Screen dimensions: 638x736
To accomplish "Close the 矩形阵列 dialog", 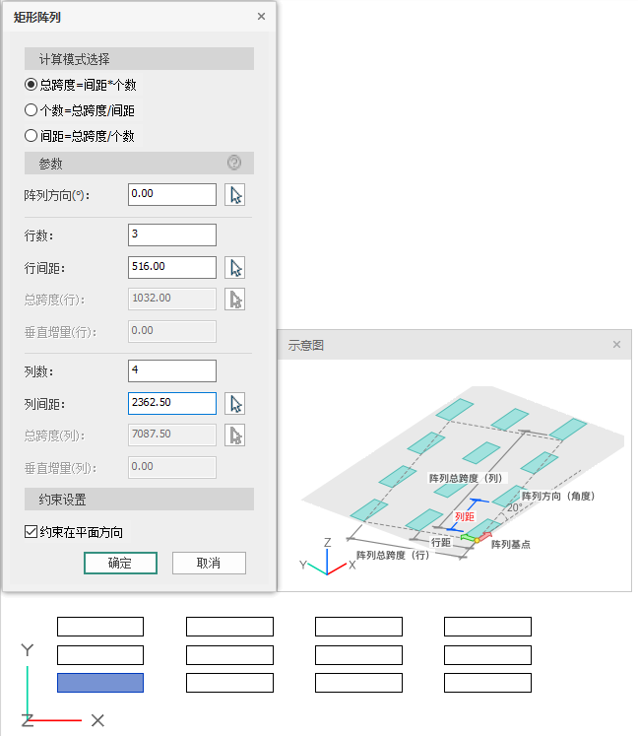I will (261, 17).
